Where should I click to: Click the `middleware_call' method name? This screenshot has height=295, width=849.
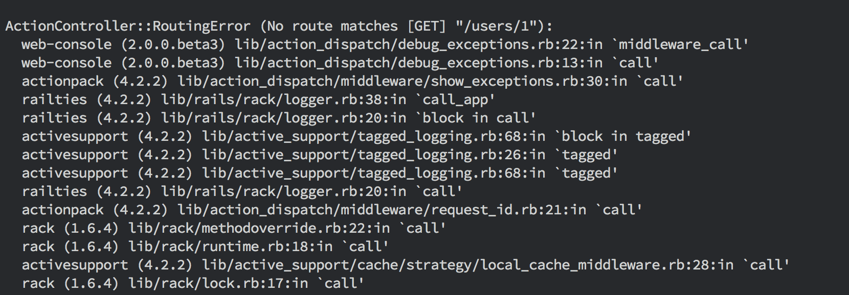[x=680, y=44]
